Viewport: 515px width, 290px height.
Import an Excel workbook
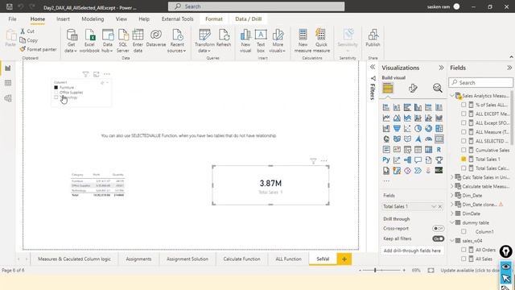89,41
